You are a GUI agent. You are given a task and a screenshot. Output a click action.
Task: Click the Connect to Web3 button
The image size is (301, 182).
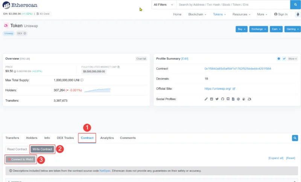click(x=21, y=159)
